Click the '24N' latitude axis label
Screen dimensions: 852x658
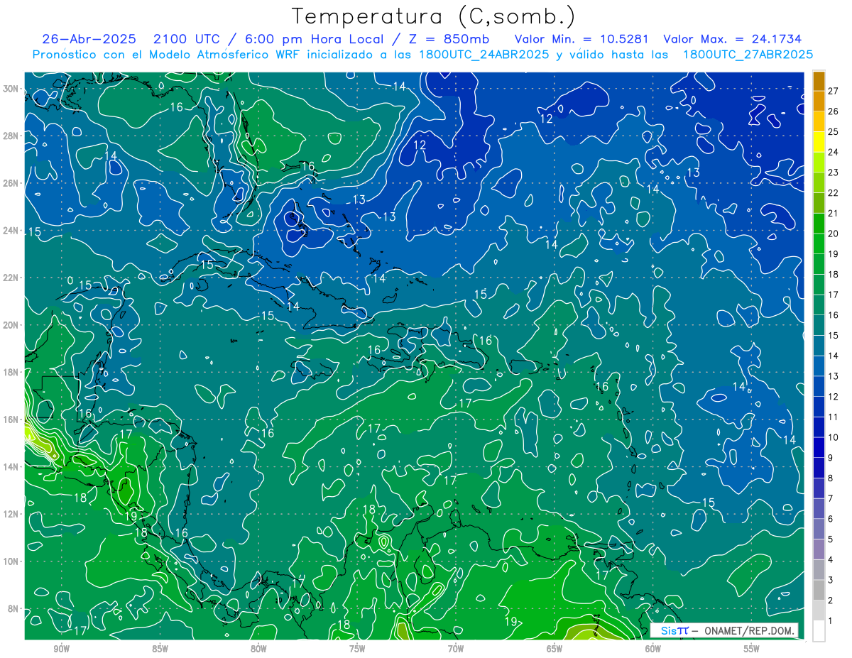coord(11,230)
